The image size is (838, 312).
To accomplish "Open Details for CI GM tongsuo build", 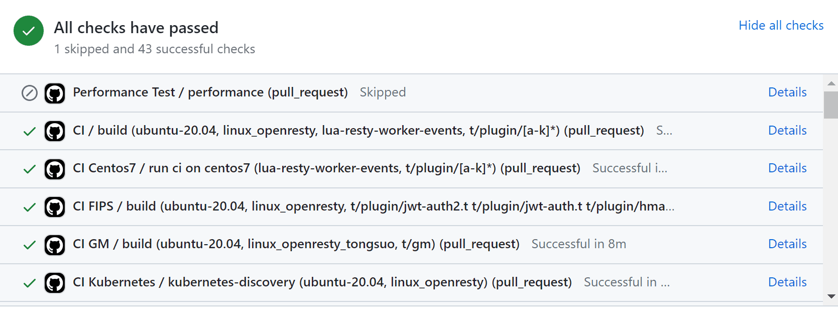I will [787, 244].
